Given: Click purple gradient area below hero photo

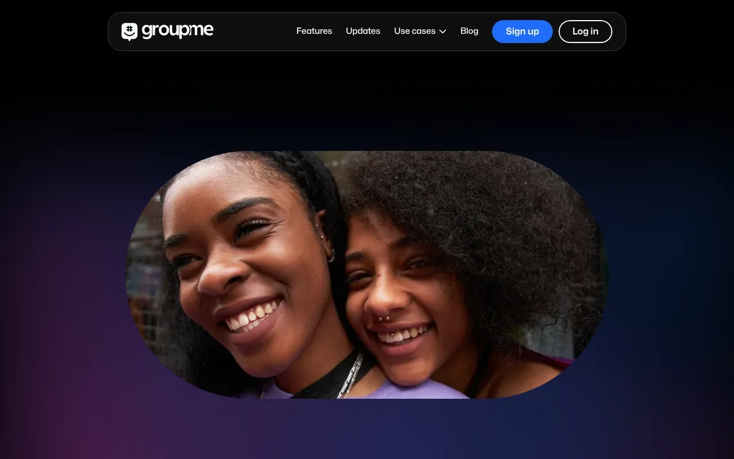Looking at the screenshot, I should [367, 430].
